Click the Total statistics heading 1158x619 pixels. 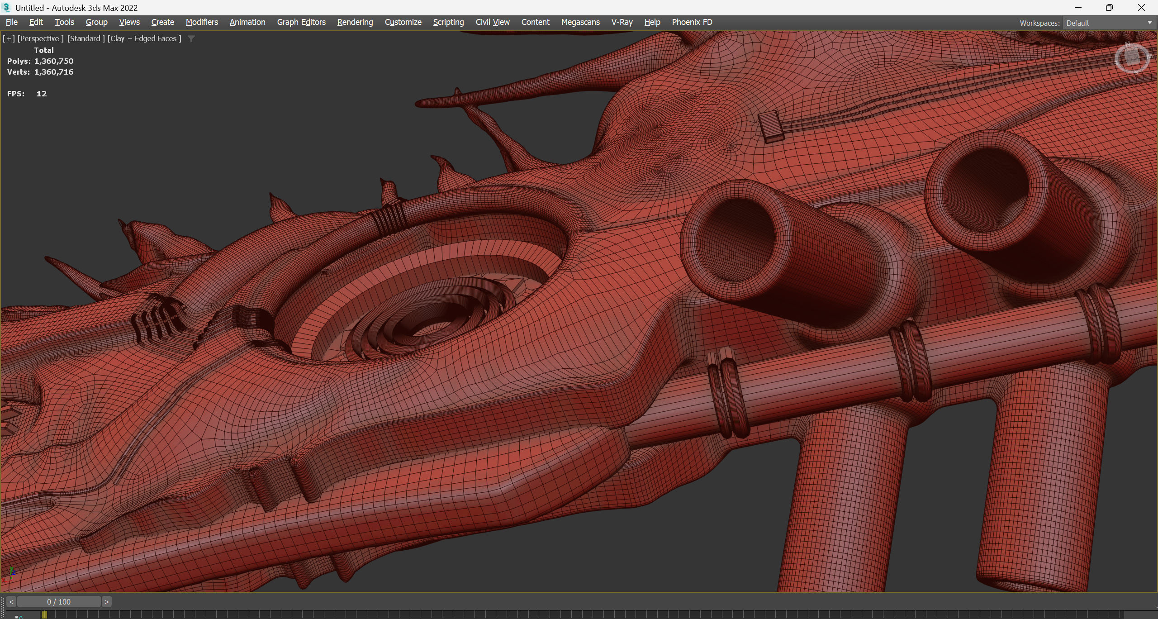[44, 50]
